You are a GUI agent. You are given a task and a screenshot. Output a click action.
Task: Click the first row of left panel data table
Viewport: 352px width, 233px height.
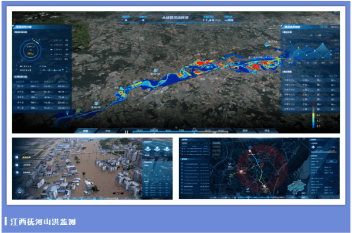click(x=42, y=86)
